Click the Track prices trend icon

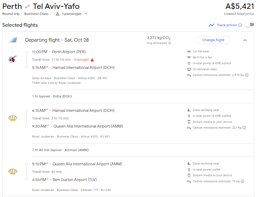point(211,25)
